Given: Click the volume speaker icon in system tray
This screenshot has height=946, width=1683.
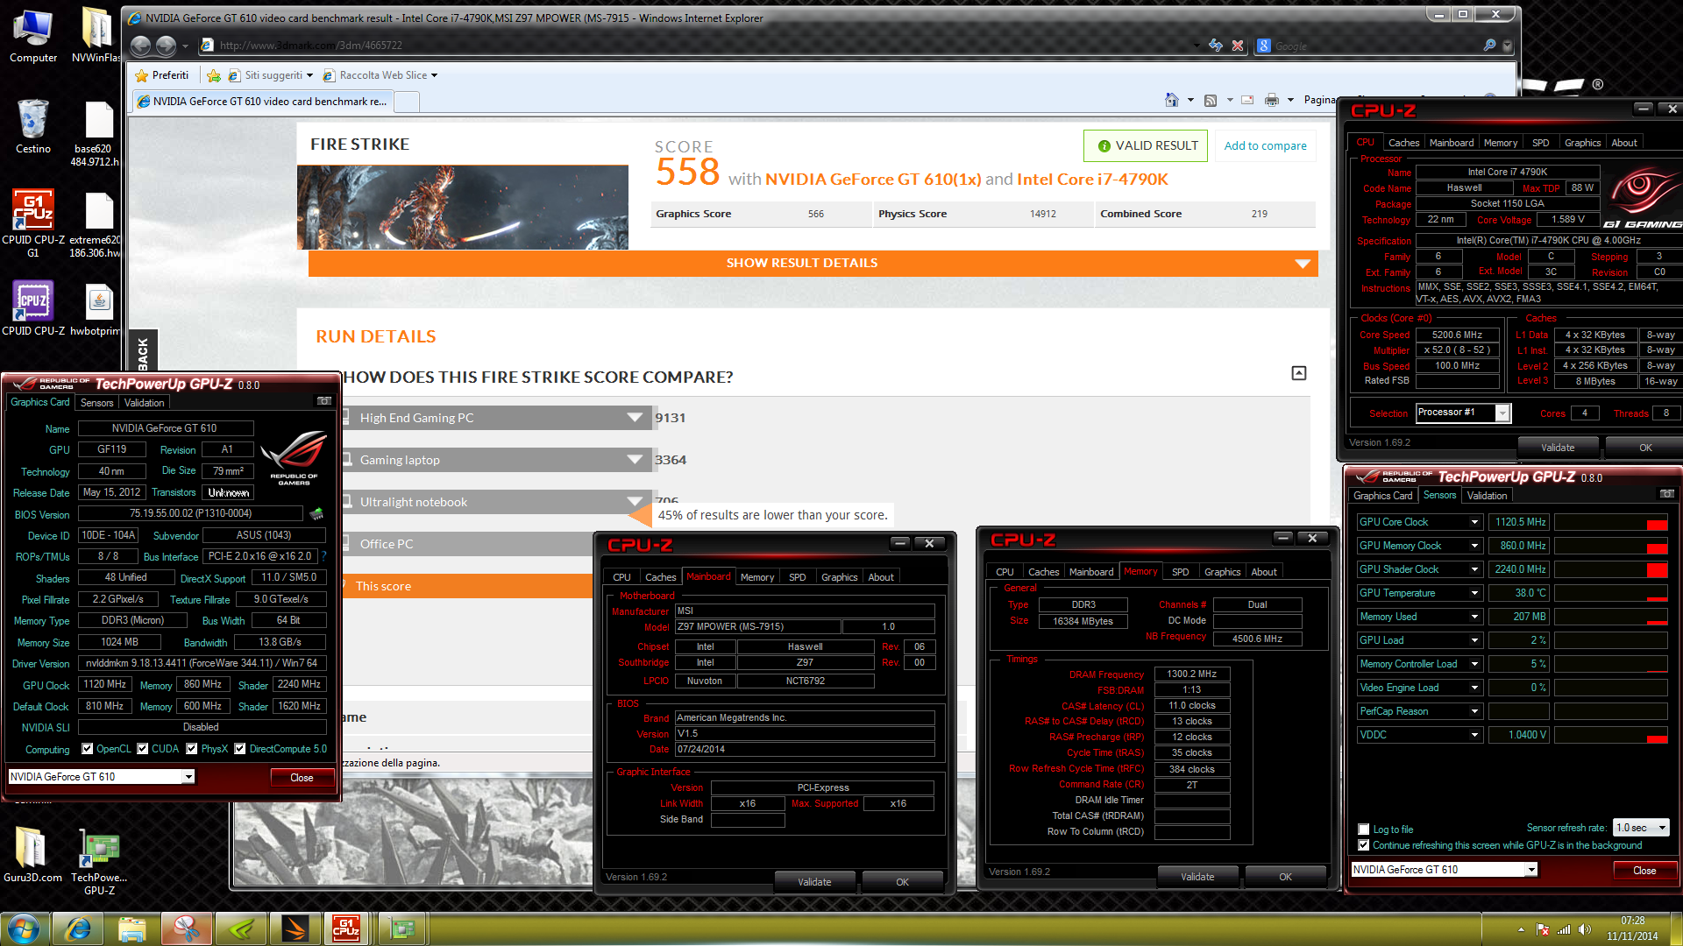Looking at the screenshot, I should pyautogui.click(x=1584, y=929).
